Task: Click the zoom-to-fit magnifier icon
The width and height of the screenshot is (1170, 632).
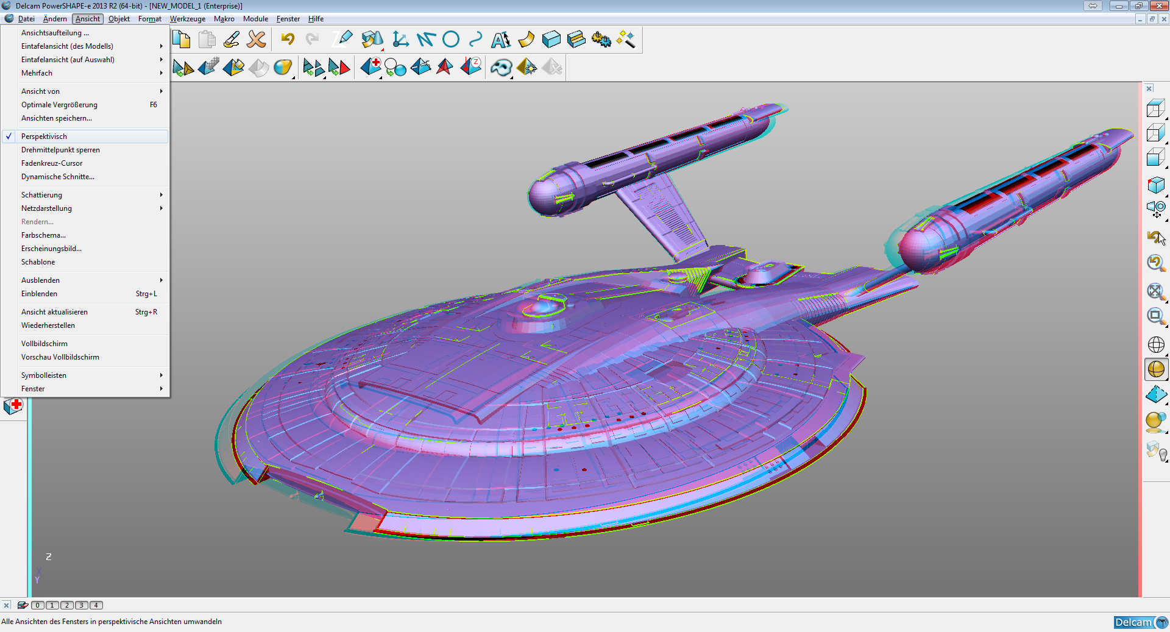Action: coord(1155,291)
